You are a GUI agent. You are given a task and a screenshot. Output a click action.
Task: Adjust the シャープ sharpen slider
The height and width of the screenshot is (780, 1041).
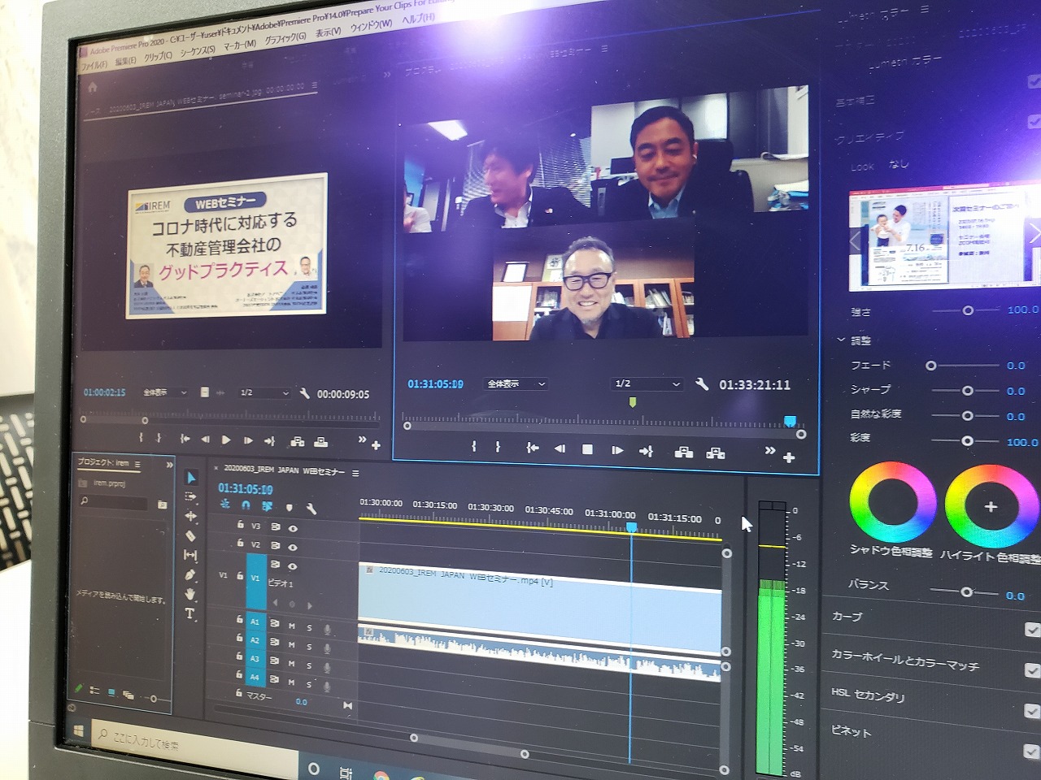point(967,391)
